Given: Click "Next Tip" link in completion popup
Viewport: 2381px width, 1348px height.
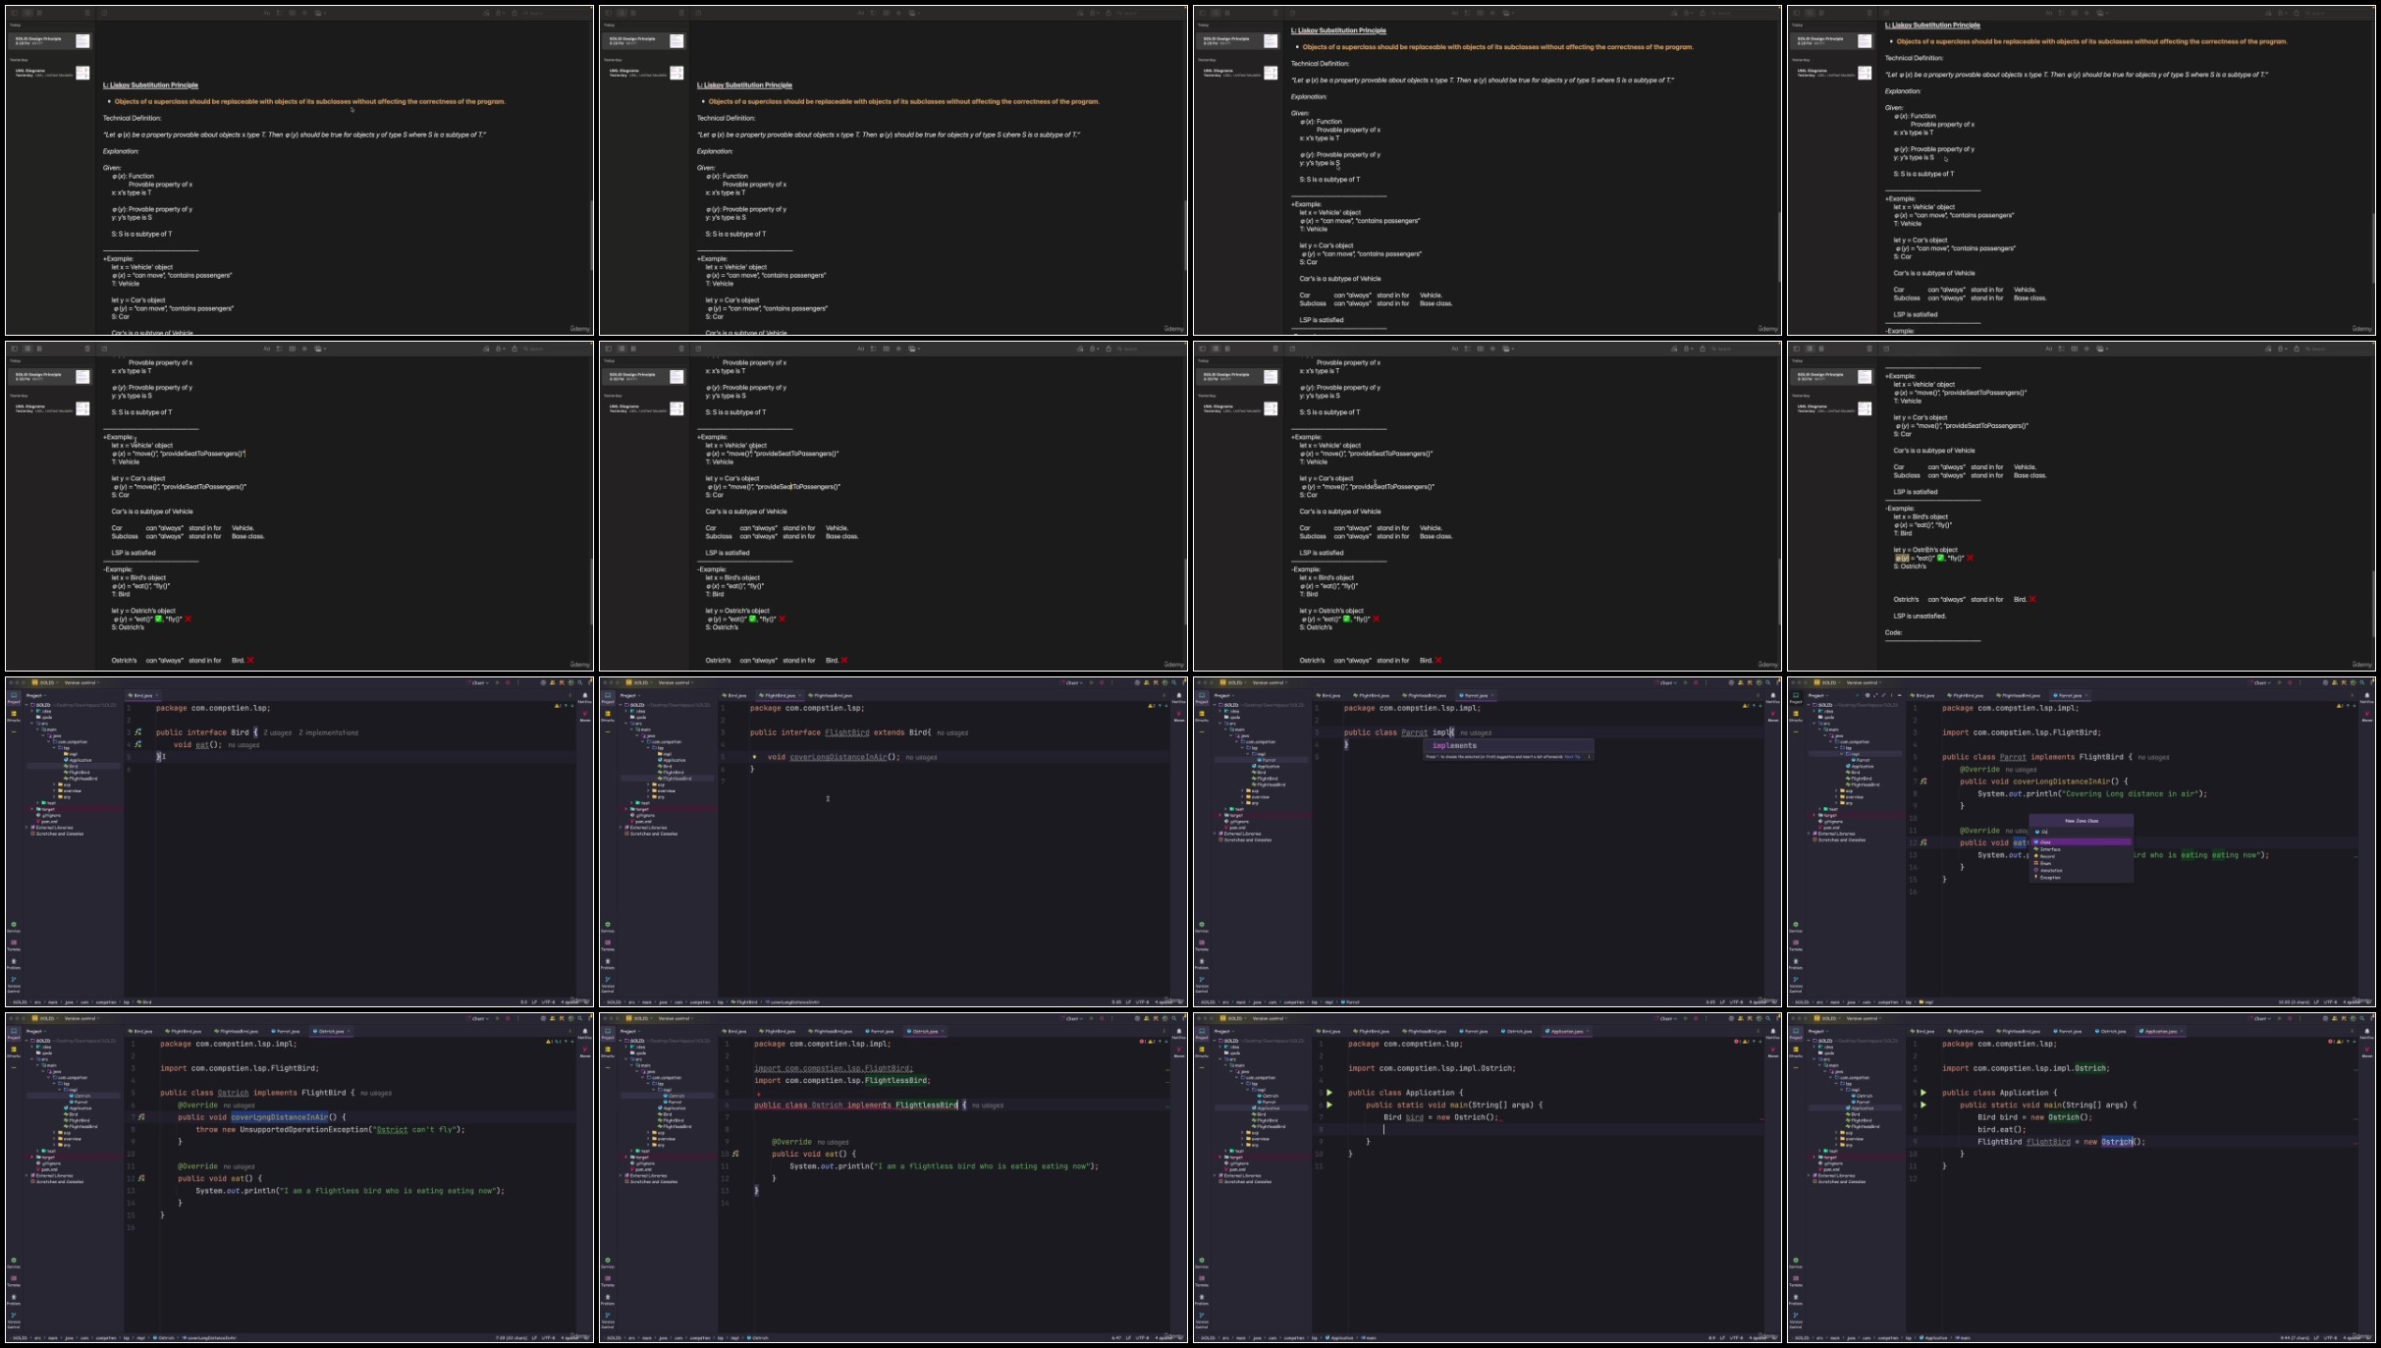Looking at the screenshot, I should (1572, 757).
